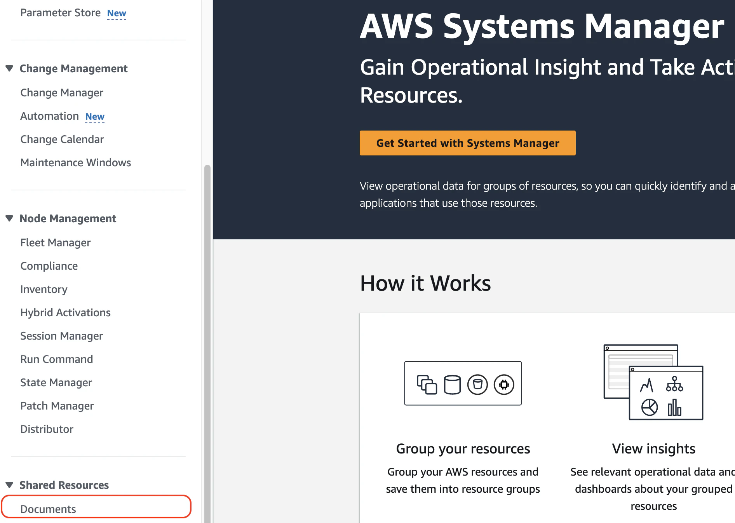Click the bucket icon in resource group
The width and height of the screenshot is (735, 523).
pos(477,385)
